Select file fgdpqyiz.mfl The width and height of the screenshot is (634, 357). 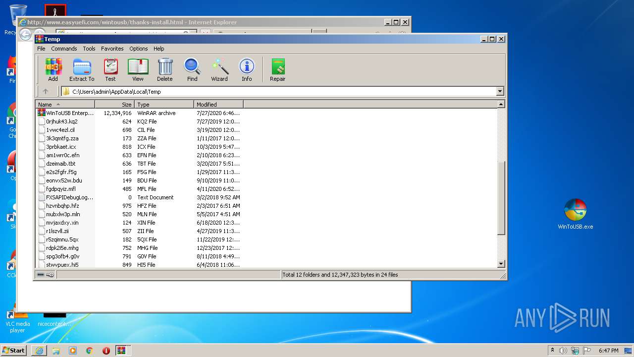click(x=61, y=189)
